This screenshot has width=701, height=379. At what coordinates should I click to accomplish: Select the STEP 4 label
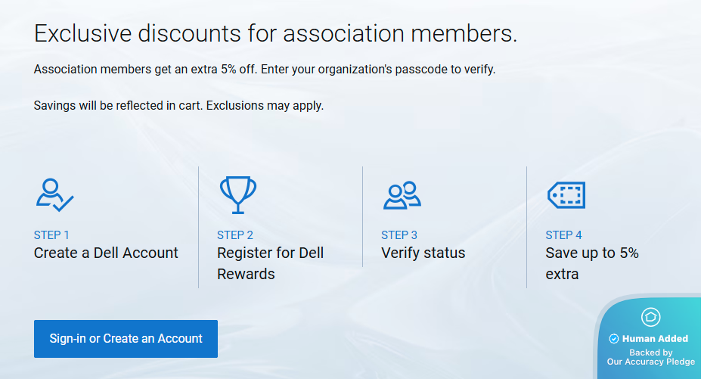point(563,235)
